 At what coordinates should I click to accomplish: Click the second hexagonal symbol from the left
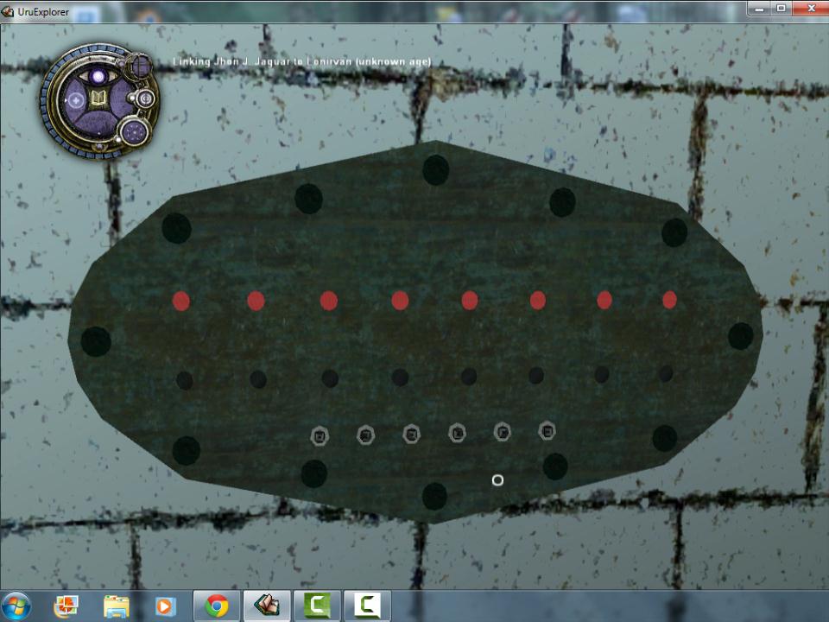coord(365,435)
